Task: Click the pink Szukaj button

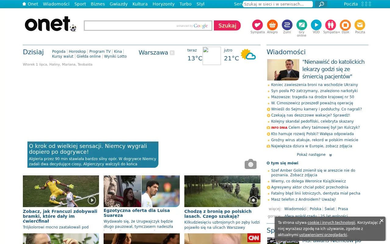Action: [227, 26]
